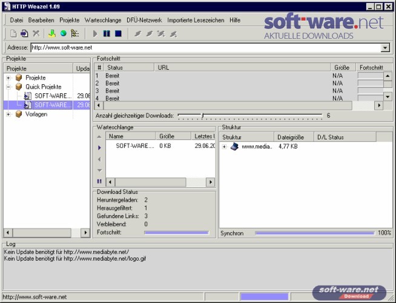Select the first SOFT-WARE... project in the tree
The height and width of the screenshot is (303, 396).
point(53,96)
